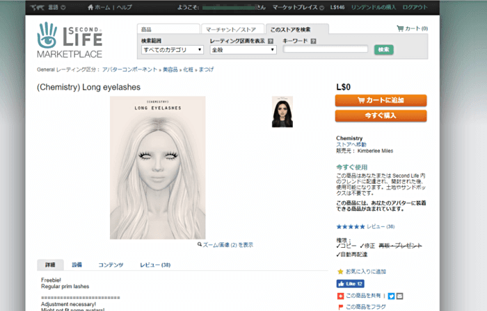Open リンデンドルの購入 link
Screen dimensions: 487x311
click(x=374, y=8)
